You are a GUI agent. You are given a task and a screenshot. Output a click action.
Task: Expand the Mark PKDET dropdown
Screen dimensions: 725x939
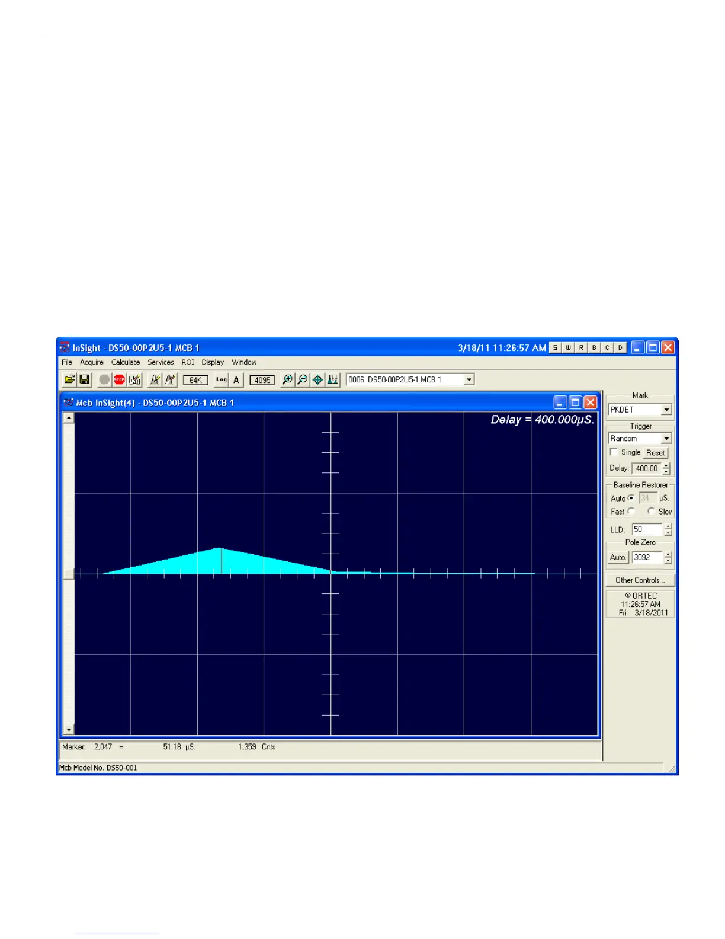(666, 410)
